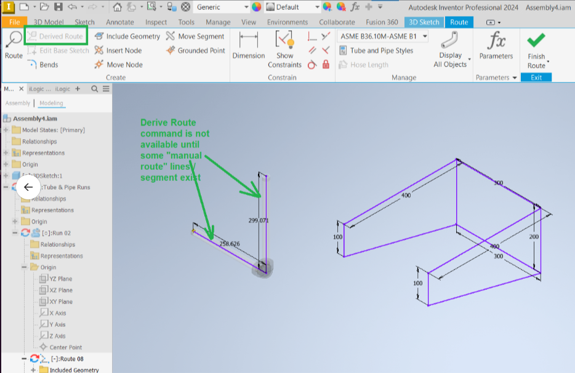The image size is (575, 373).
Task: Select the Move Segment tool
Action: click(x=199, y=36)
